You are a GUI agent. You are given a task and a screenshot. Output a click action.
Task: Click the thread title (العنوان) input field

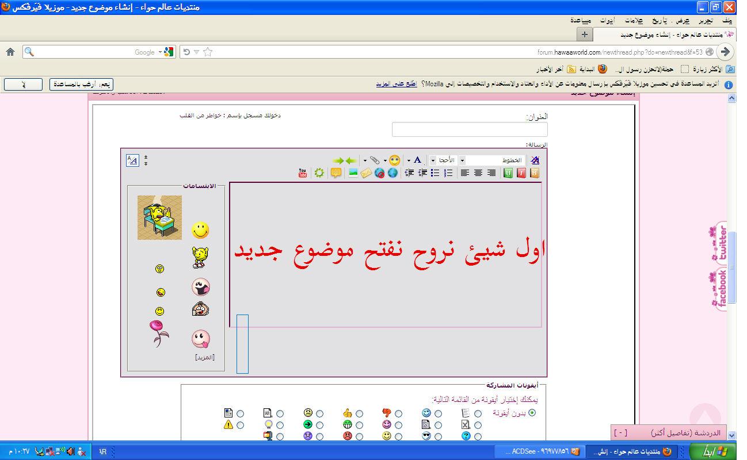pyautogui.click(x=470, y=129)
